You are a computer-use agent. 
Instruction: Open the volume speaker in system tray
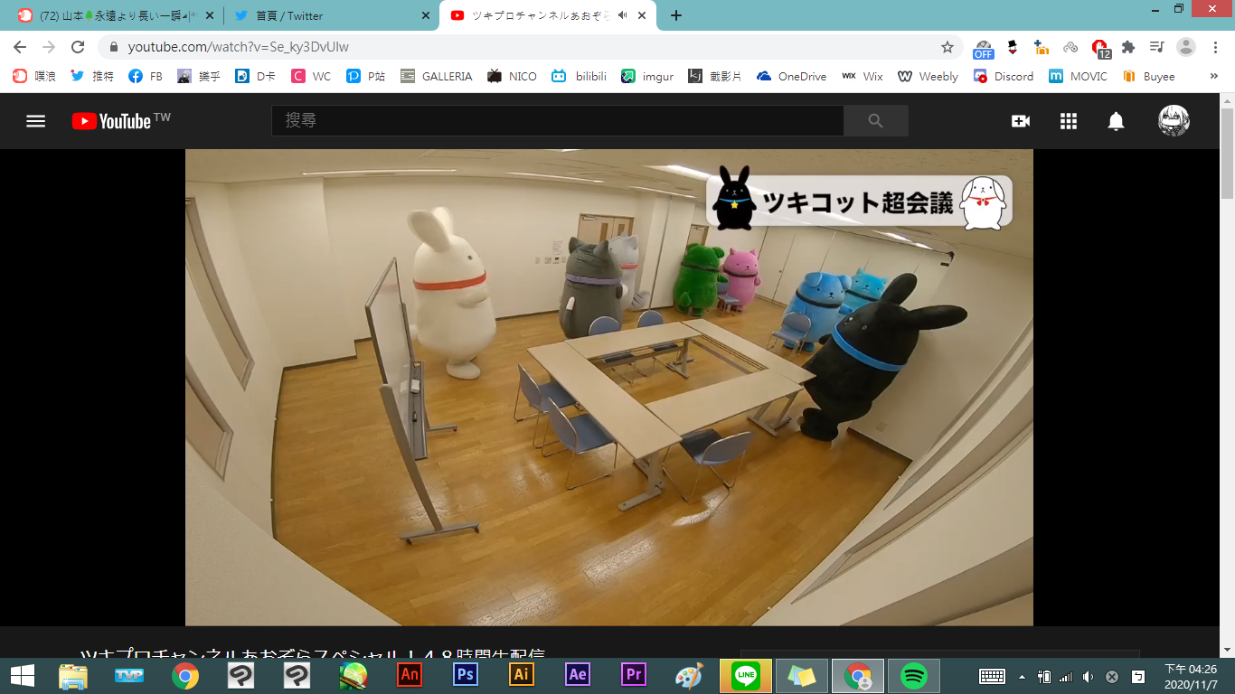coord(1089,676)
